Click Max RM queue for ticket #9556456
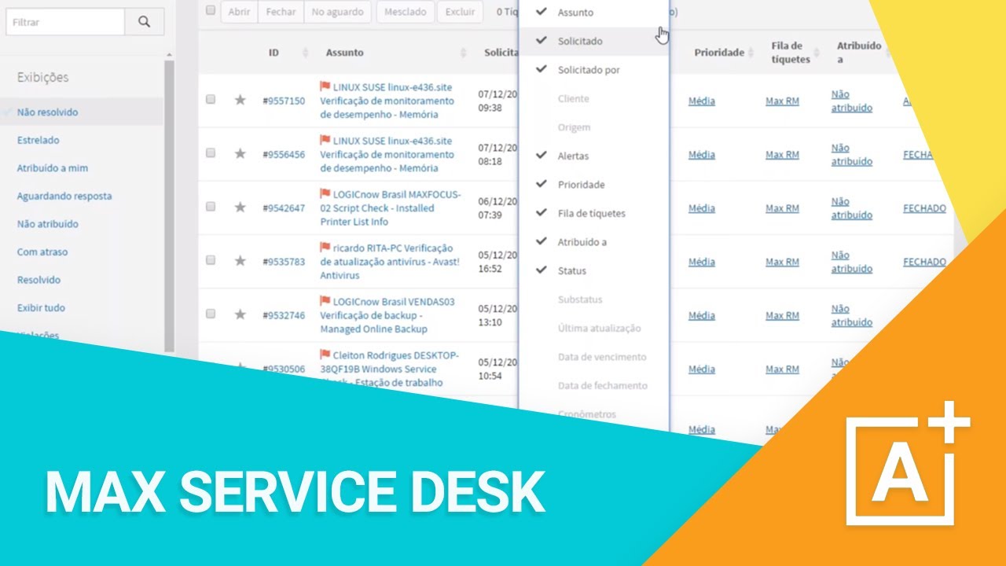 (782, 155)
